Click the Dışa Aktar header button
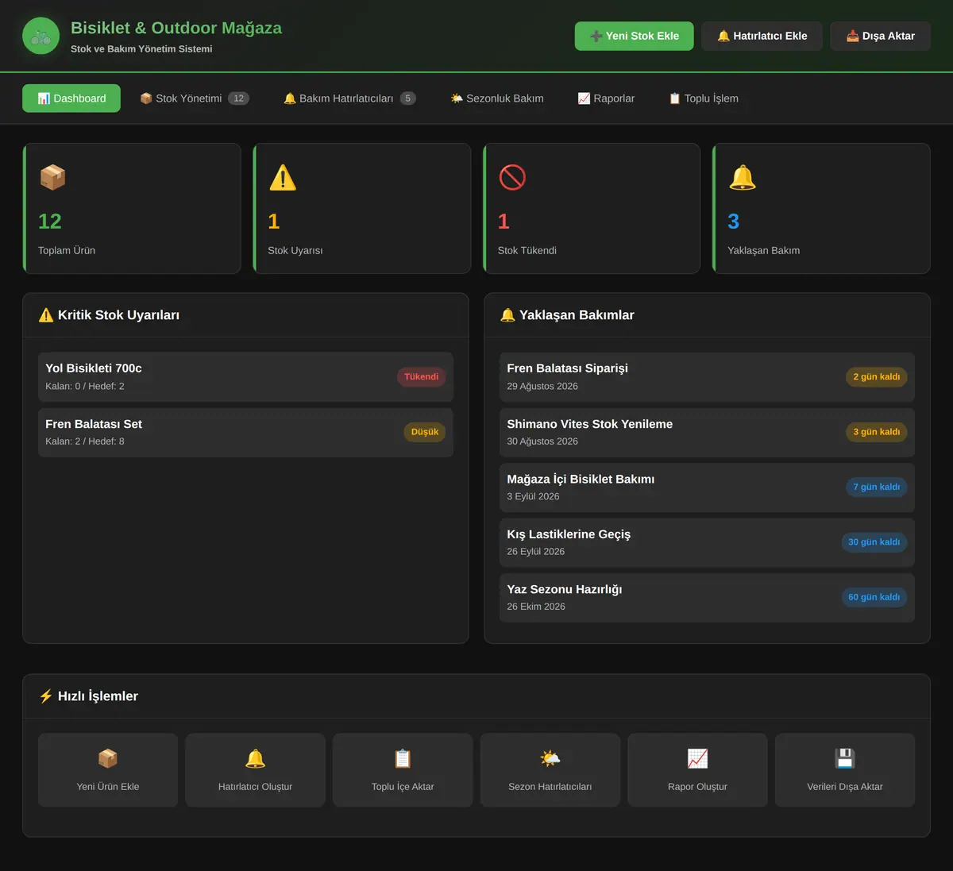Screen dimensions: 953x871 pyautogui.click(x=880, y=36)
